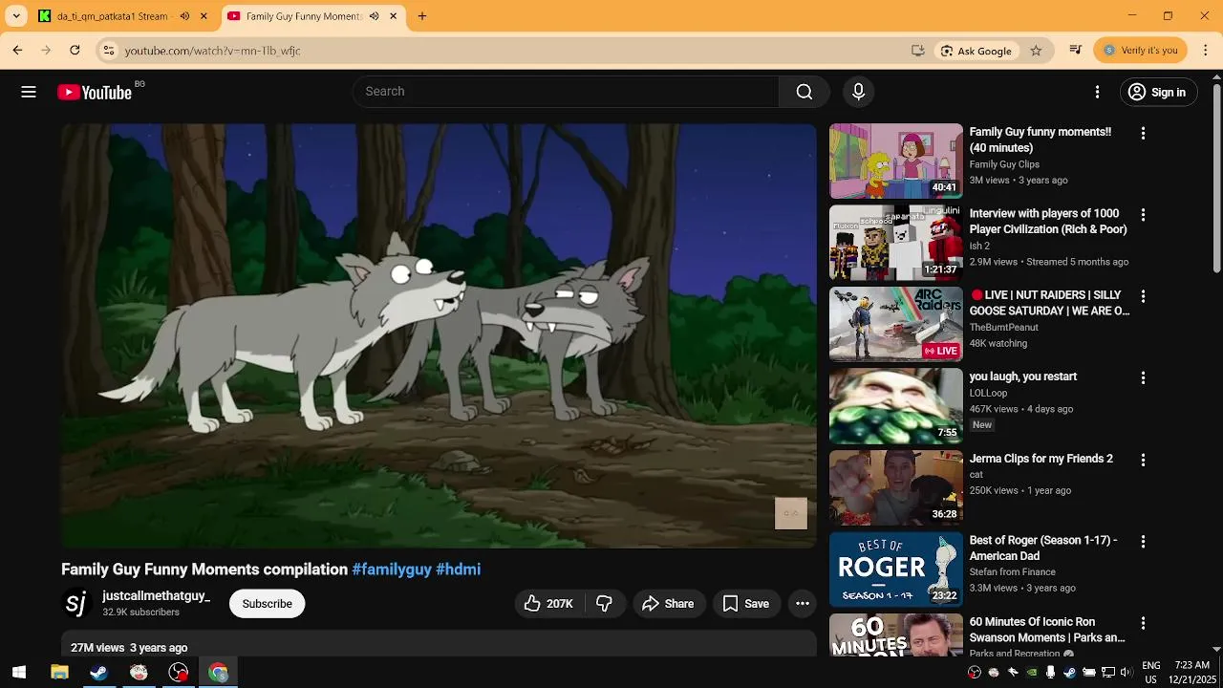Mute the Family Guy tab audio
Image resolution: width=1223 pixels, height=688 pixels.
[x=374, y=16]
